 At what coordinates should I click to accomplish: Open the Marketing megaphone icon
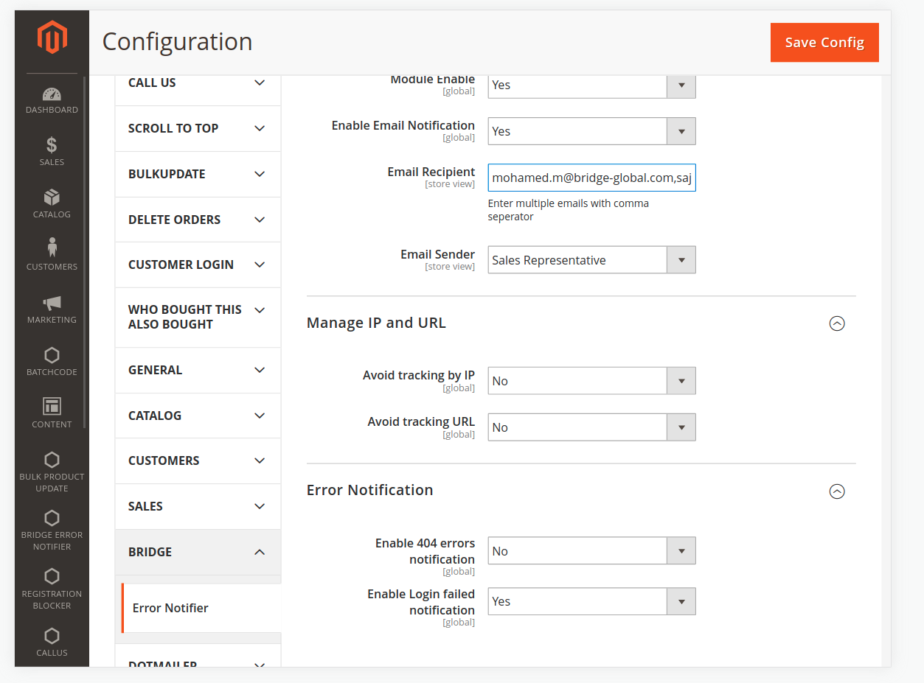(x=52, y=303)
